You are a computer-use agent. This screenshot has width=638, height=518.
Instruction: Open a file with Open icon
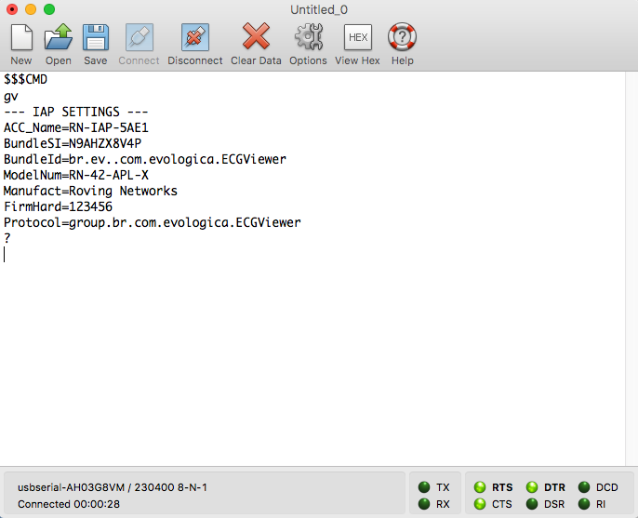point(58,38)
